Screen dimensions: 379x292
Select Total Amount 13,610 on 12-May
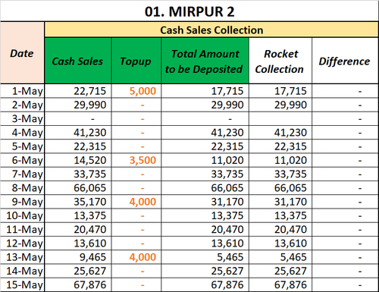point(205,243)
